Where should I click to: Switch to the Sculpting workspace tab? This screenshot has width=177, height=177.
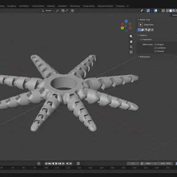[12, 6]
